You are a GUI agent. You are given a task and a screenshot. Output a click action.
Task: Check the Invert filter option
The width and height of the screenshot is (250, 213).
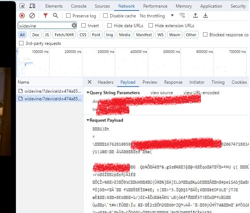[x=83, y=25]
